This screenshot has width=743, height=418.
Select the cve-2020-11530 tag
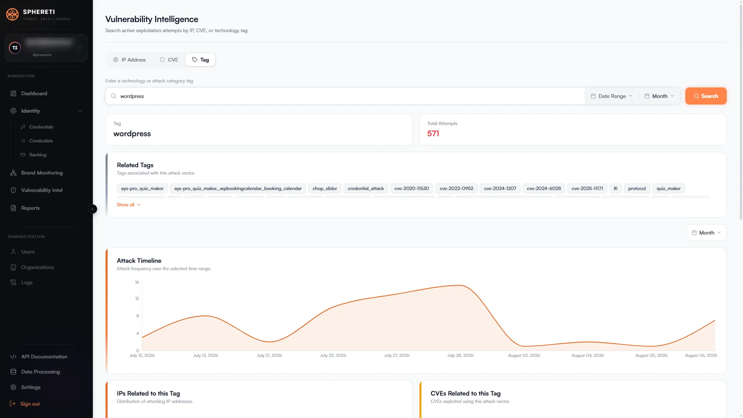coord(412,188)
